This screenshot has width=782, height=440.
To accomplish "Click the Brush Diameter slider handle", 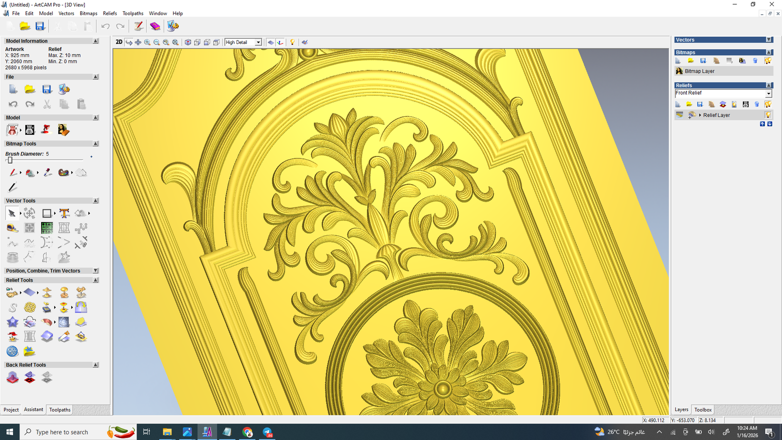I will [10, 160].
